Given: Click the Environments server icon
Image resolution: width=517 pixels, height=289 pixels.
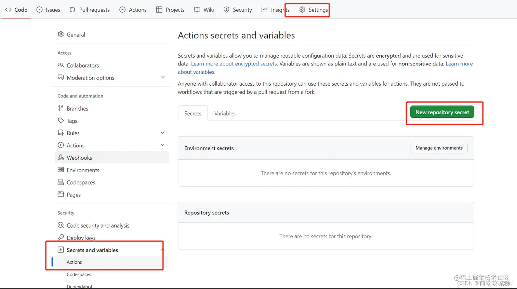Looking at the screenshot, I should pyautogui.click(x=61, y=170).
